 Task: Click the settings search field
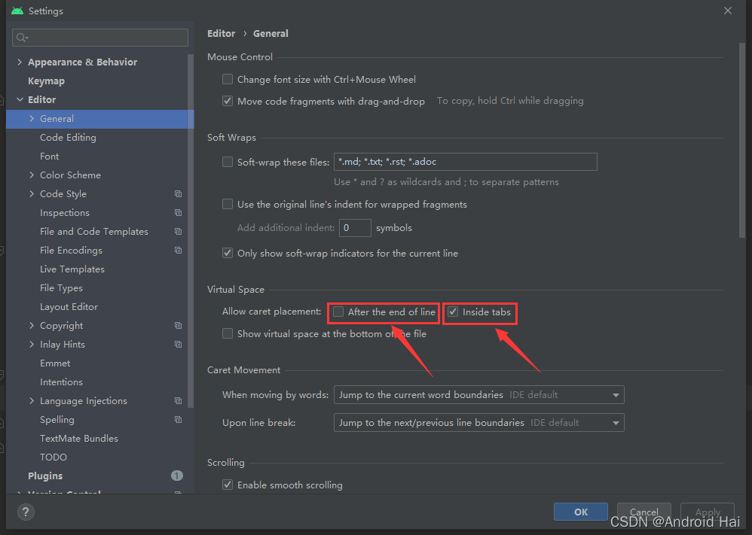pos(100,38)
